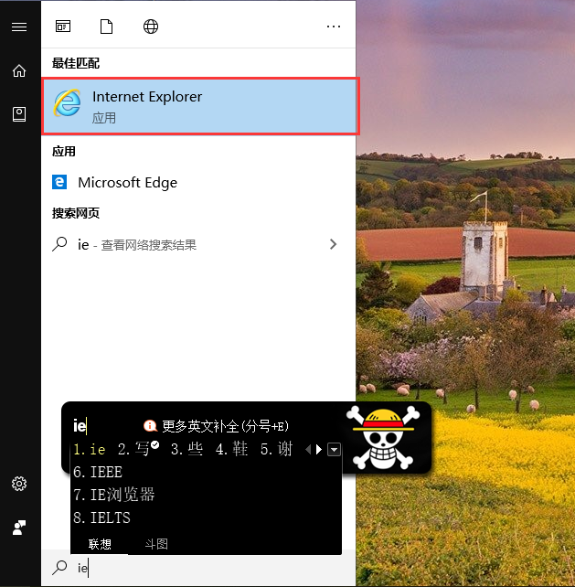This screenshot has height=587, width=575.
Task: Open the Notebook icon in the sidebar
Action: [19, 114]
